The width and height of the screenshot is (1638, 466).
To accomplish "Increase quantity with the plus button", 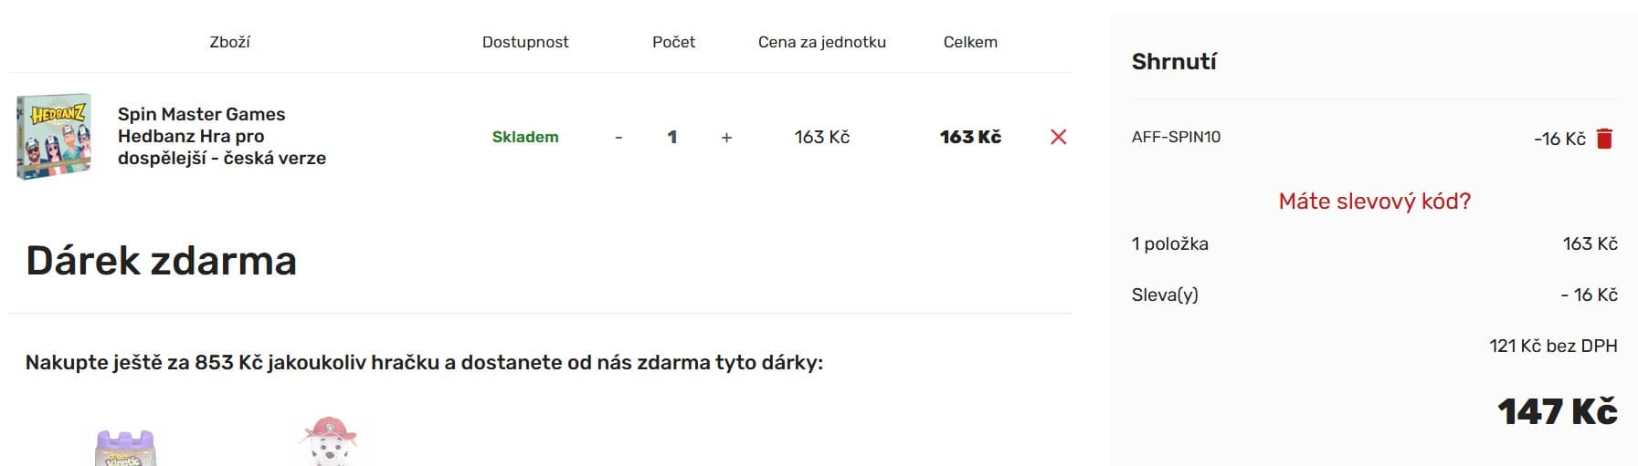I will coord(726,138).
